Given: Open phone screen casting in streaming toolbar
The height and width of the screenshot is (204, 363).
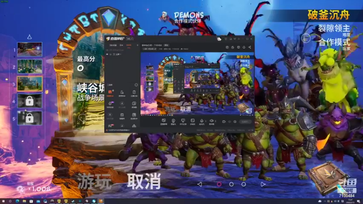Looking at the screenshot, I should click(183, 121).
